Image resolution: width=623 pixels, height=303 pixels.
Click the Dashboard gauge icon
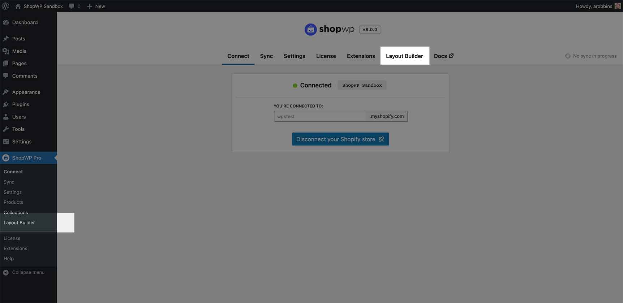pos(6,22)
